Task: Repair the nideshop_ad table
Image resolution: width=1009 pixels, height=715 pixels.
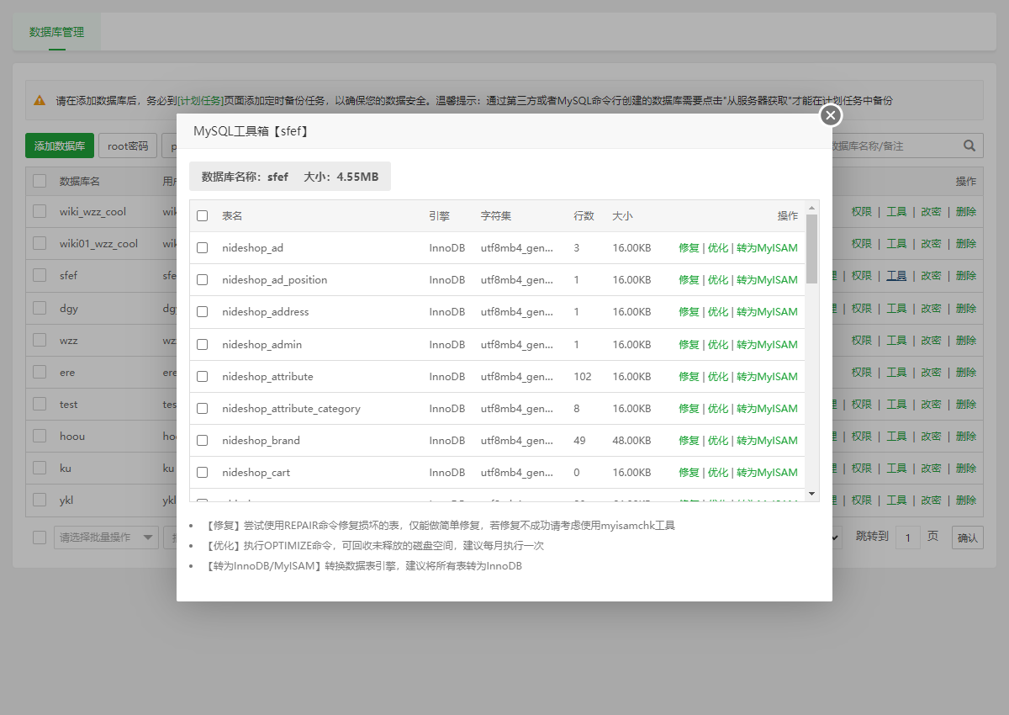Action: (x=689, y=248)
